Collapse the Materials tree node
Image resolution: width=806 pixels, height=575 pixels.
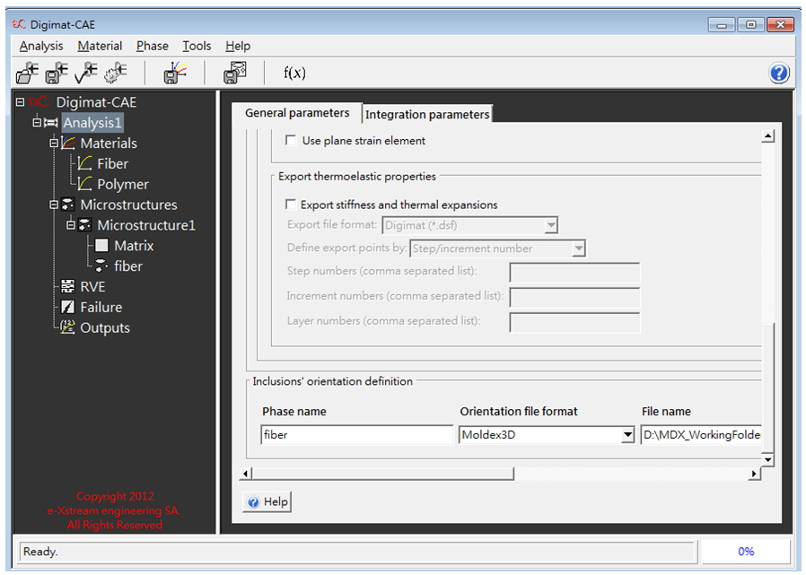click(x=54, y=143)
